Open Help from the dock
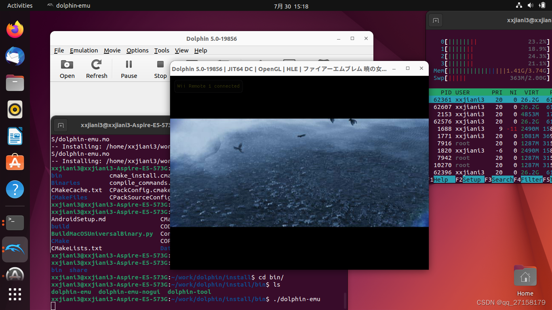 (x=15, y=189)
